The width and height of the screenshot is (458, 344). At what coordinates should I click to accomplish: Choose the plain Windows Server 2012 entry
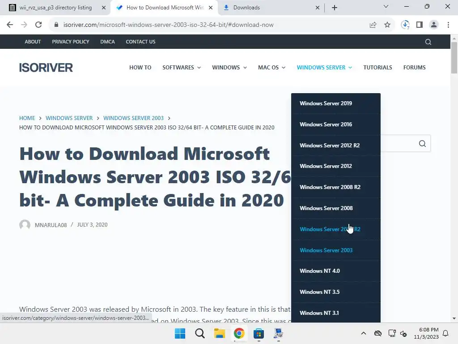pyautogui.click(x=335, y=166)
